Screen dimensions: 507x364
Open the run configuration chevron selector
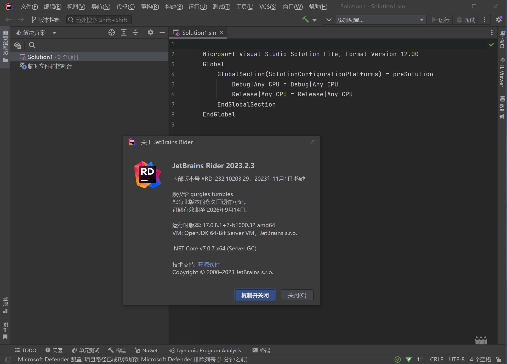coord(329,20)
